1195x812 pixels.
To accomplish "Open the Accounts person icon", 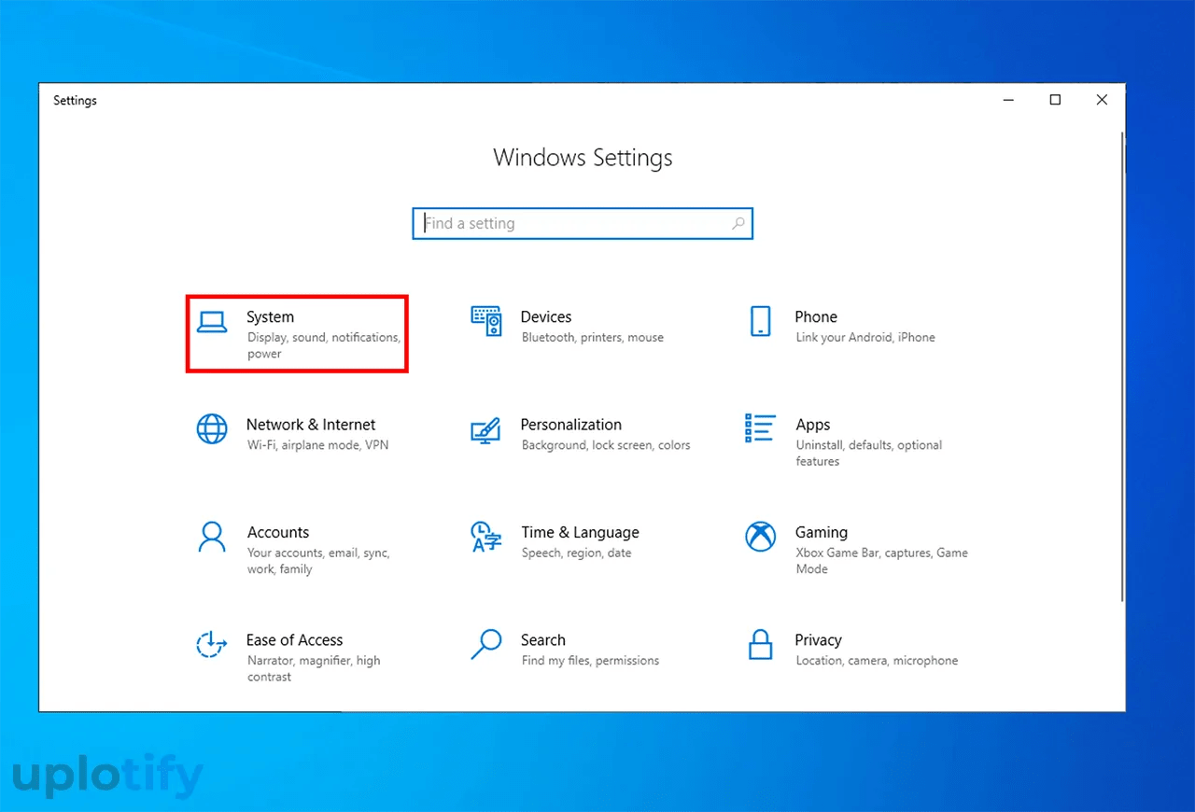I will (x=212, y=537).
